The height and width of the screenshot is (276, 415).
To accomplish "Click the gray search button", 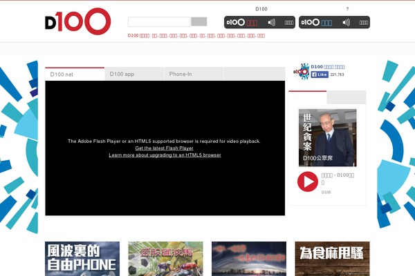I will coord(199,21).
